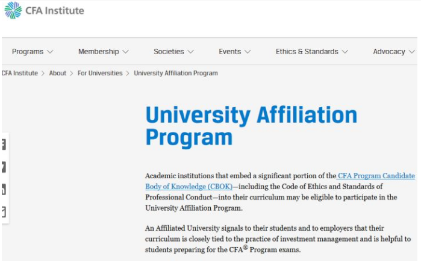Open CFA Program Candidate Body of Knowledge link

click(376, 176)
